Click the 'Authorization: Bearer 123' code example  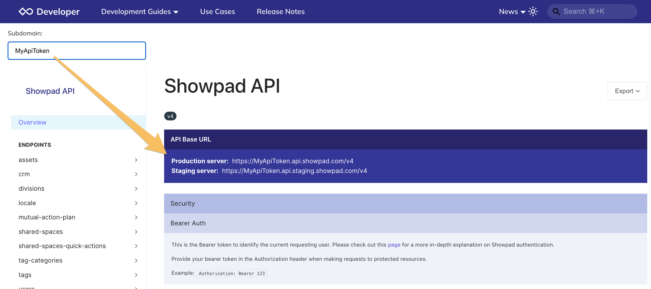[232, 273]
